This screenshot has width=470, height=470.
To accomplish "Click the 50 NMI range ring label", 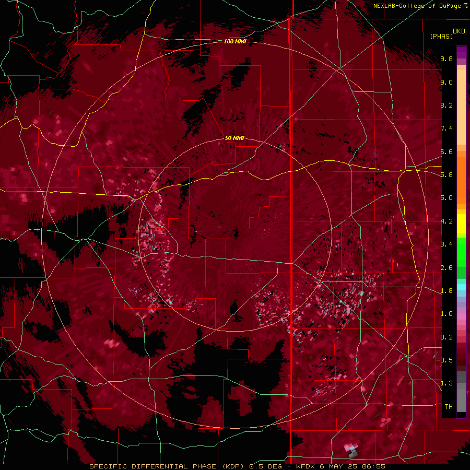I will click(234, 138).
